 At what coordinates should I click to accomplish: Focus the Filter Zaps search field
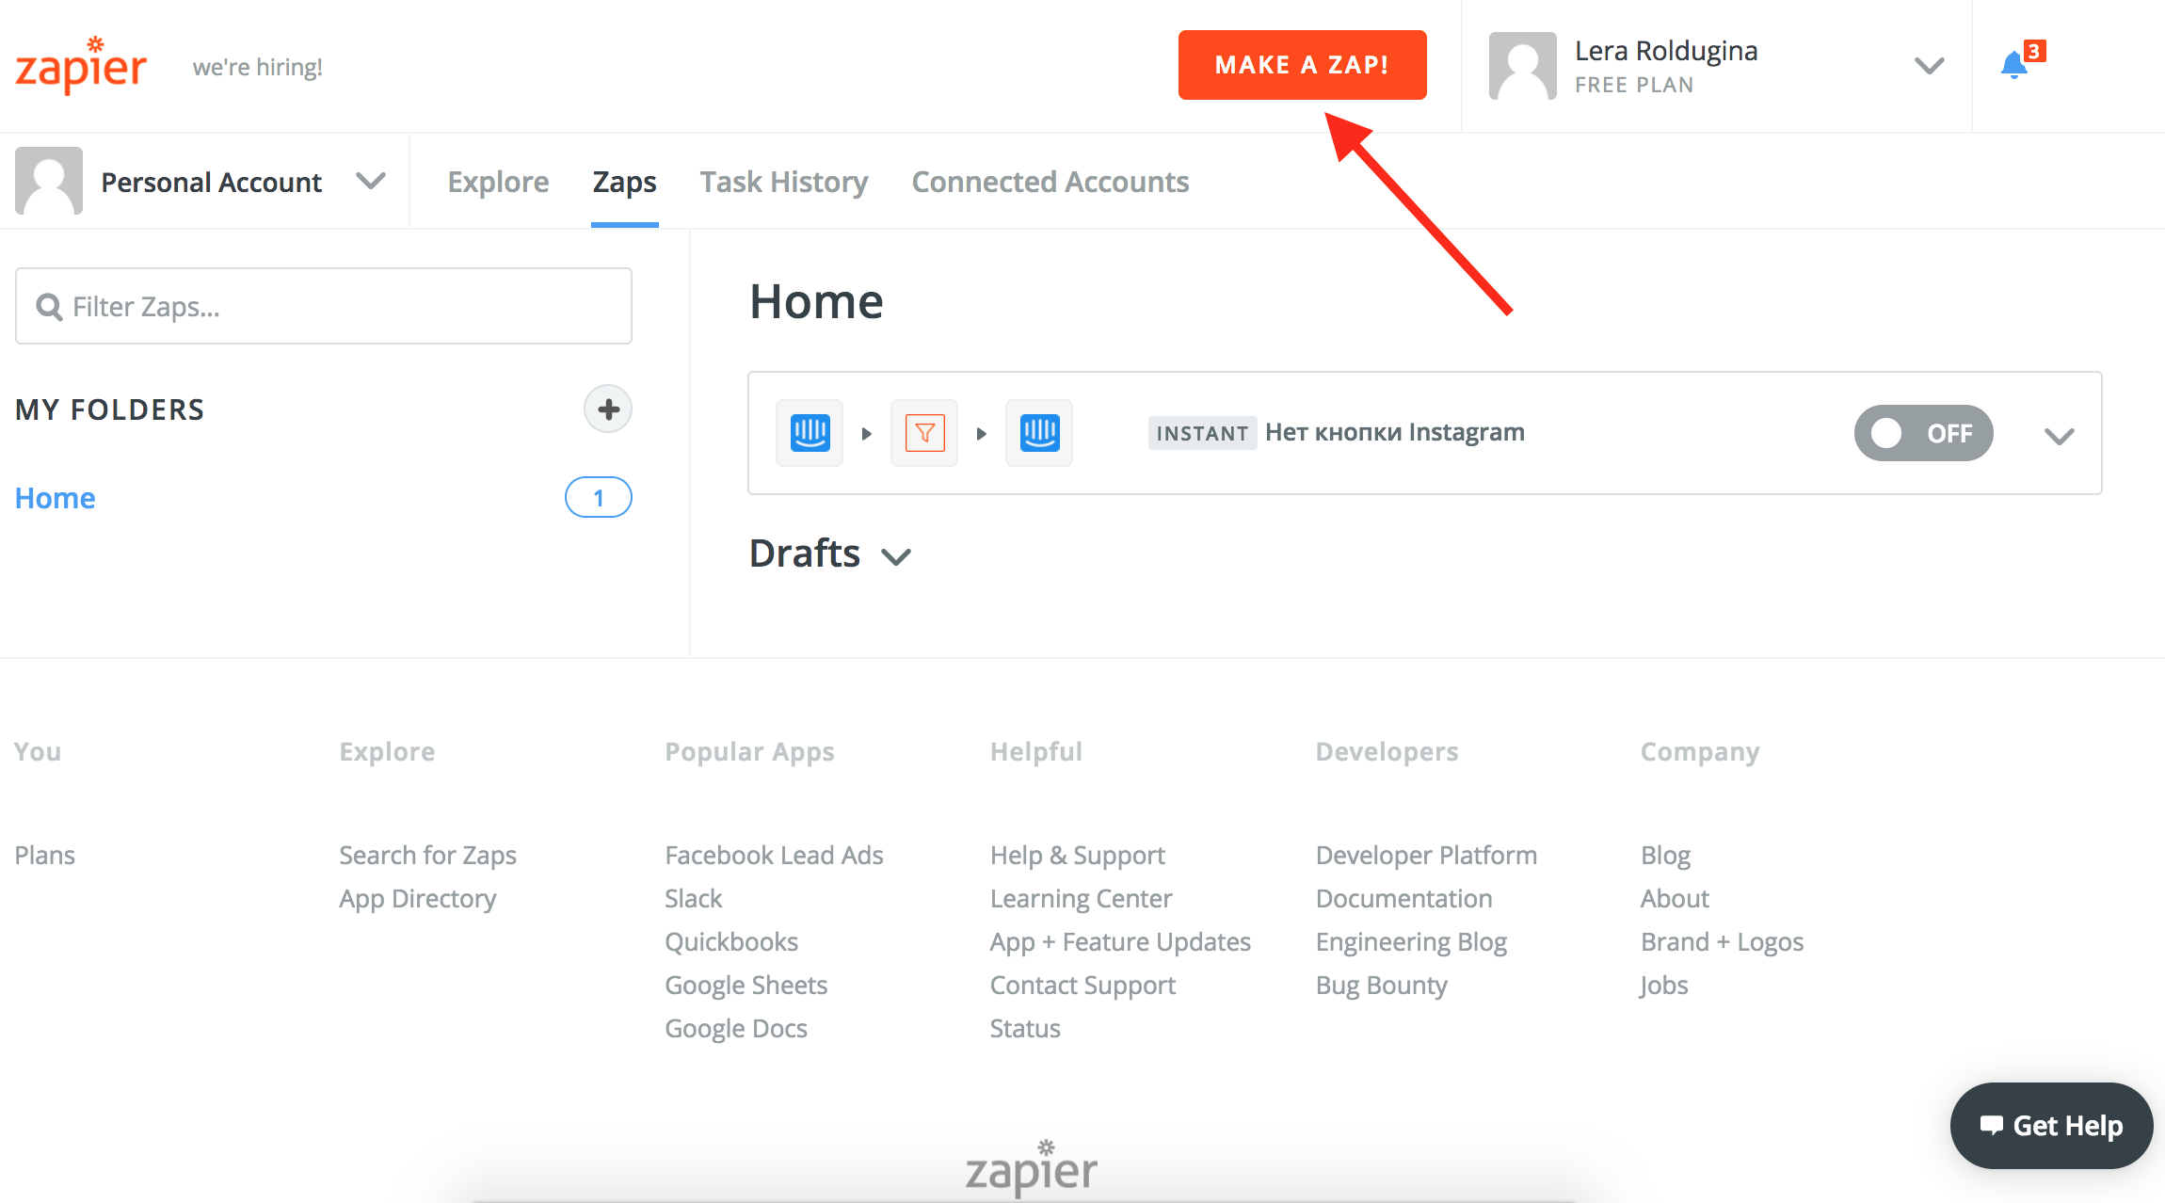[324, 306]
